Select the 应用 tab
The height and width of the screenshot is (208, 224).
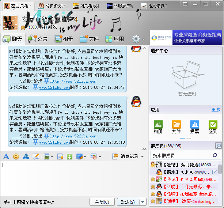click(114, 39)
